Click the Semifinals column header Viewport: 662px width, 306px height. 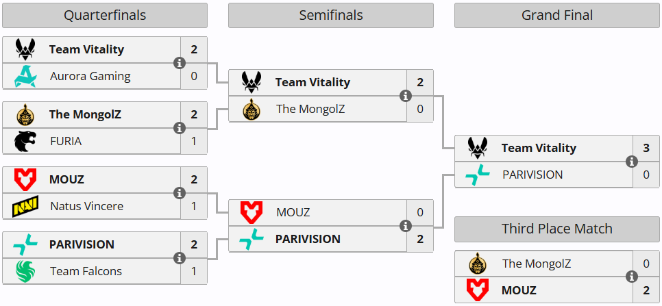pos(331,15)
